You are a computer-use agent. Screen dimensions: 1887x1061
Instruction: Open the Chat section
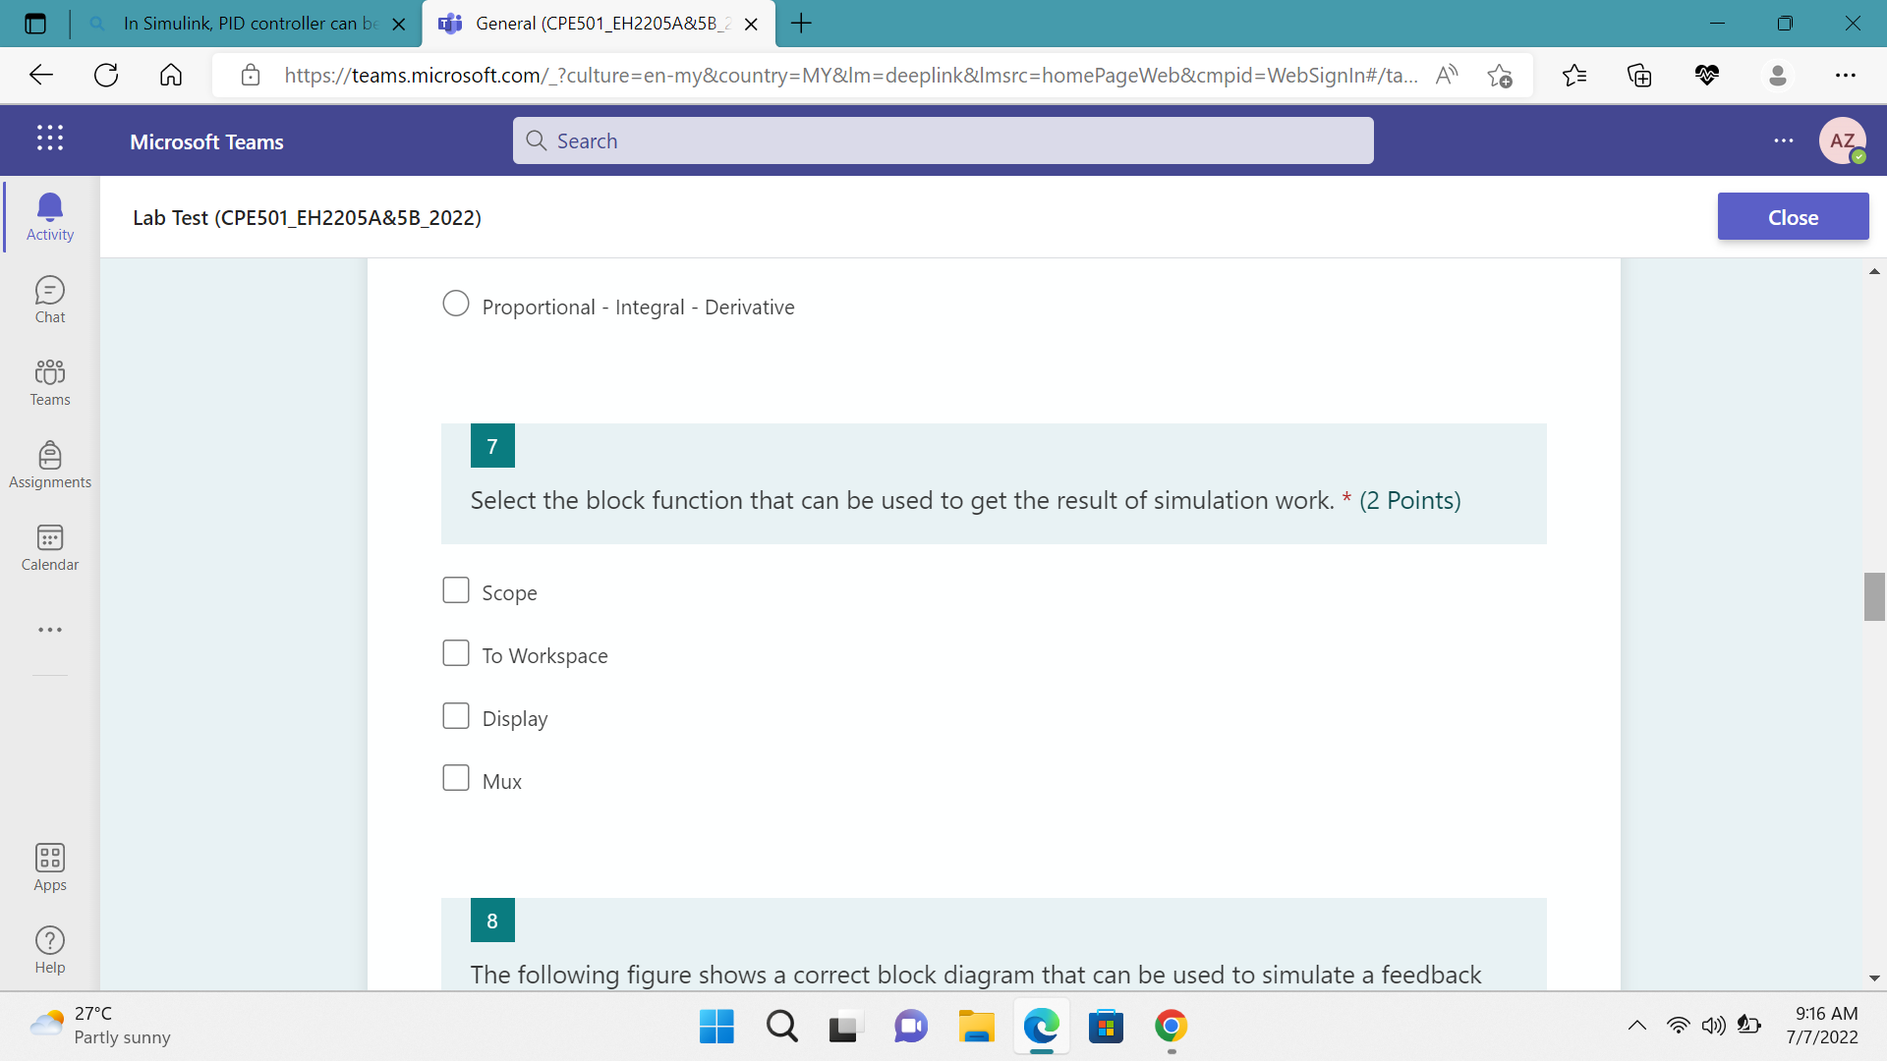click(x=49, y=299)
